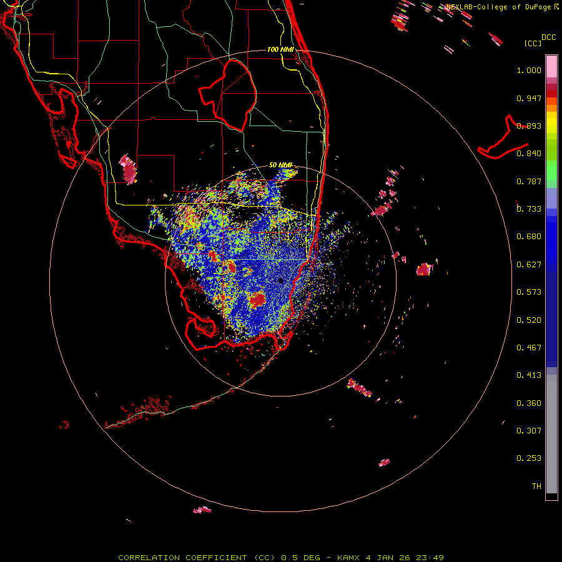Select the 0.413 color scale value
This screenshot has width=562, height=562.
coord(529,375)
